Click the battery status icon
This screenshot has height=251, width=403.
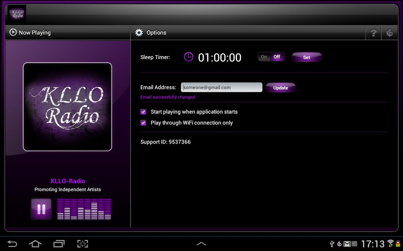coord(398,244)
